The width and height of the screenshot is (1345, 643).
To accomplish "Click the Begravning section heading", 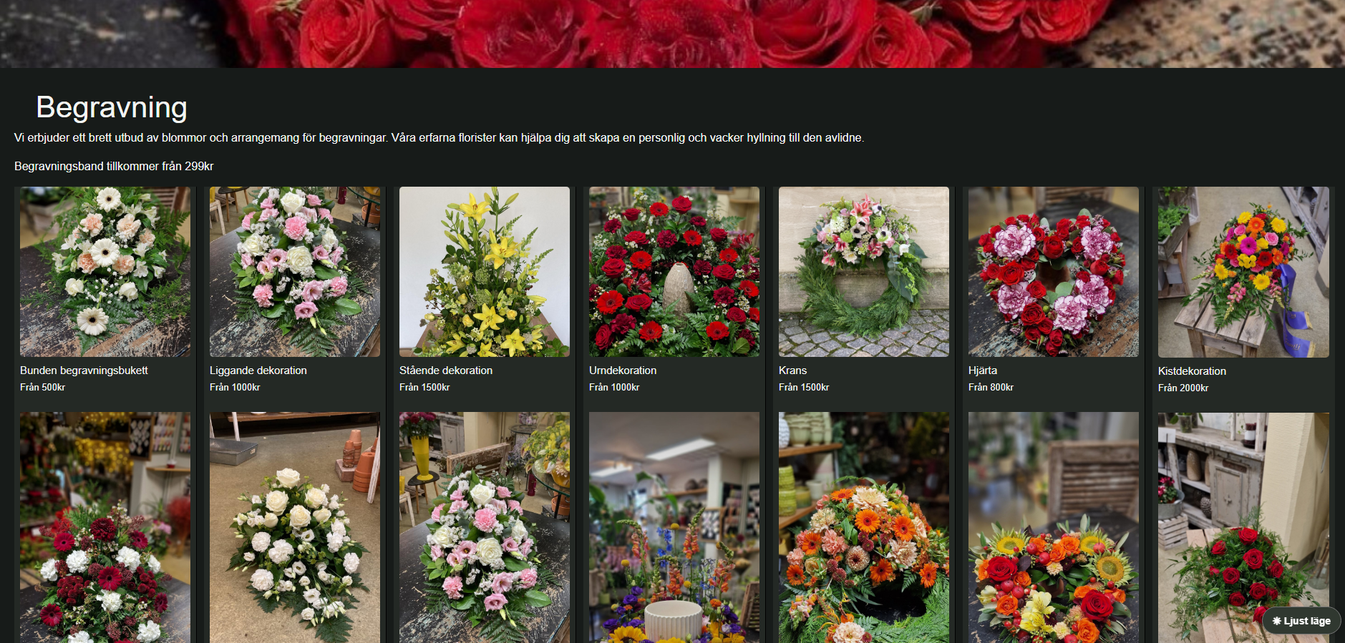I will point(112,107).
